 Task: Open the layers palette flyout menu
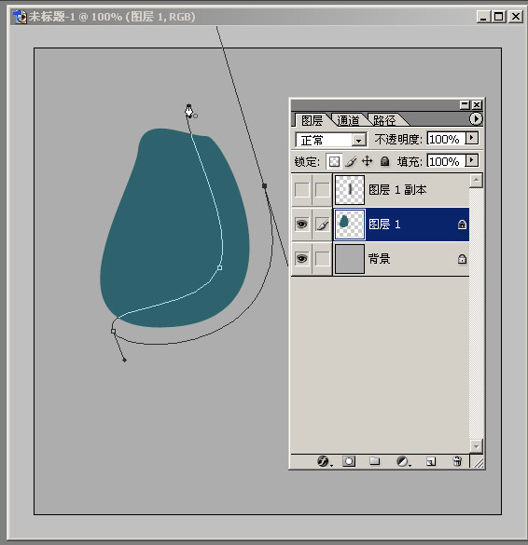coord(476,119)
